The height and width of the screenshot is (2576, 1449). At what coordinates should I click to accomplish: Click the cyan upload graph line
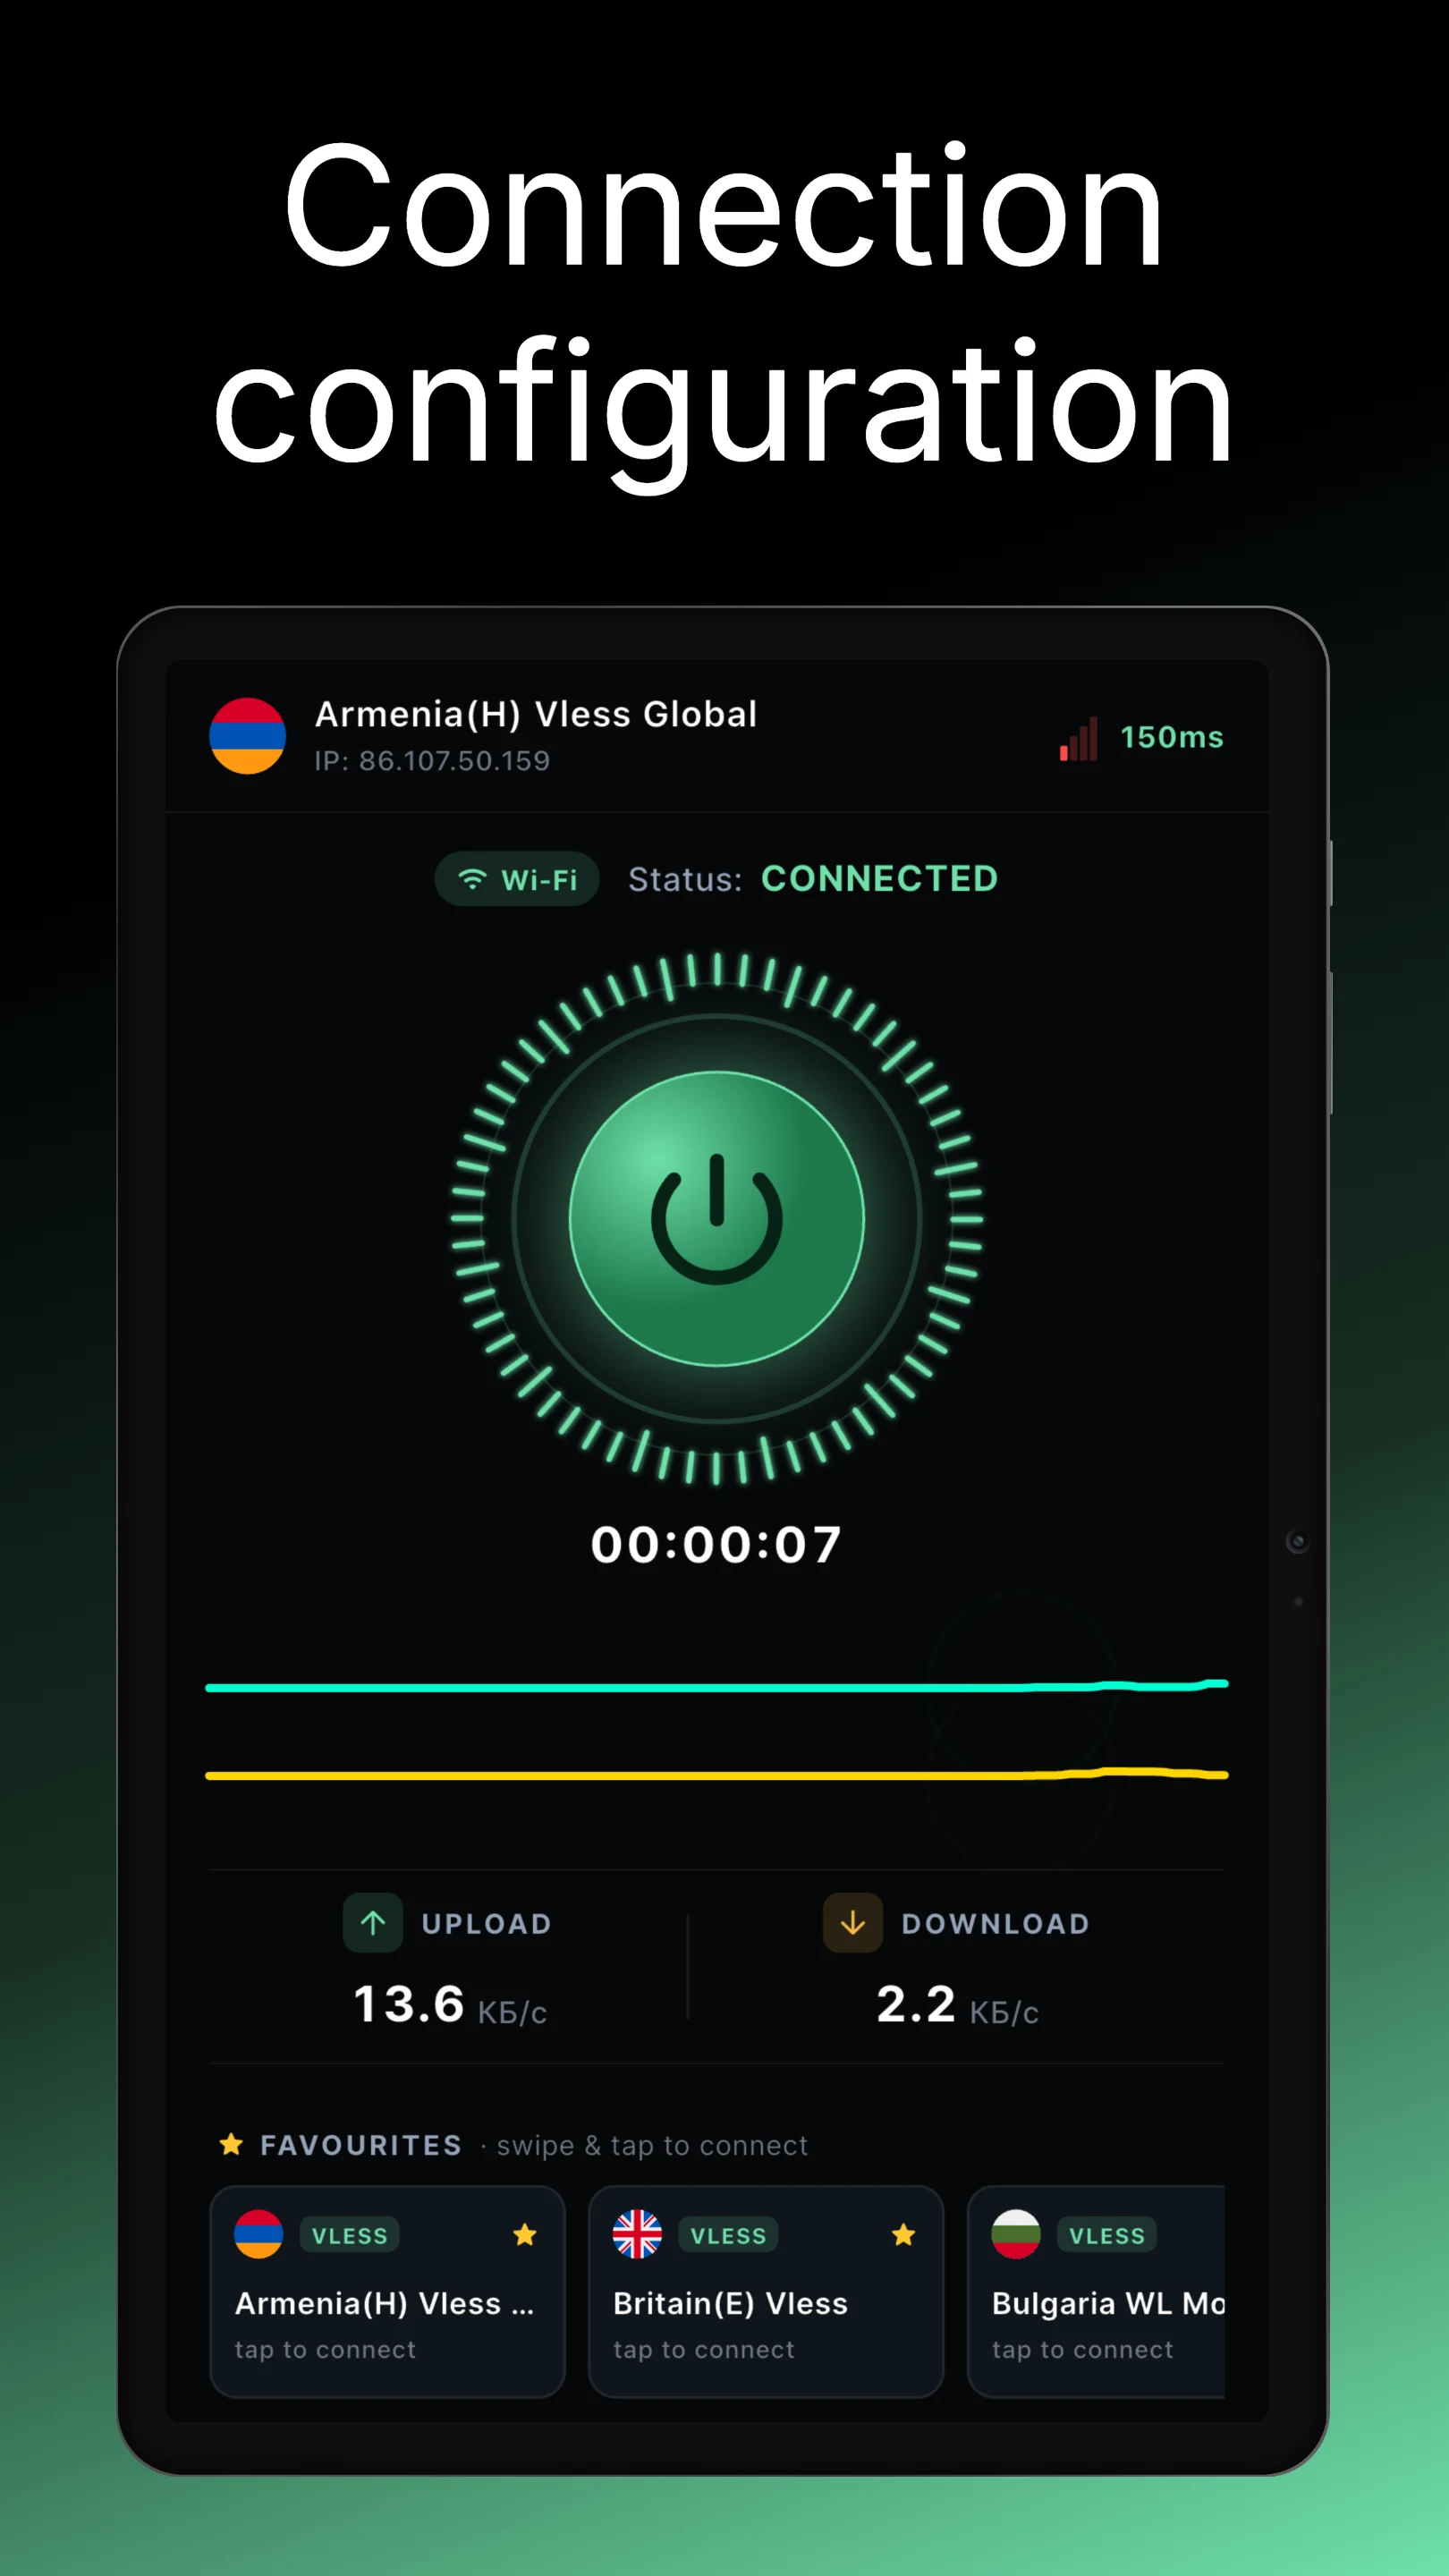(716, 1687)
